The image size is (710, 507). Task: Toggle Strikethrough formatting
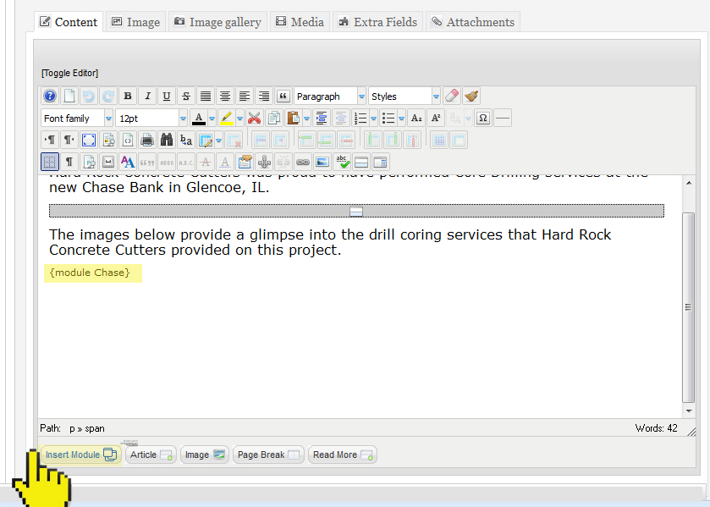click(x=186, y=96)
